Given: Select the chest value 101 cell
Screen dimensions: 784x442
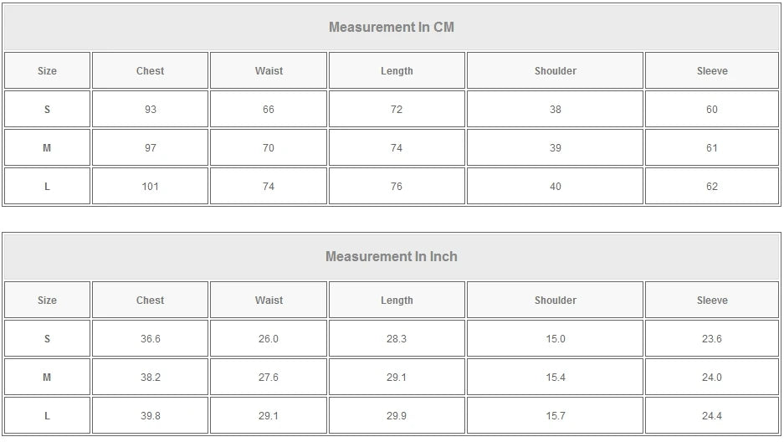Looking at the screenshot, I should 151,187.
